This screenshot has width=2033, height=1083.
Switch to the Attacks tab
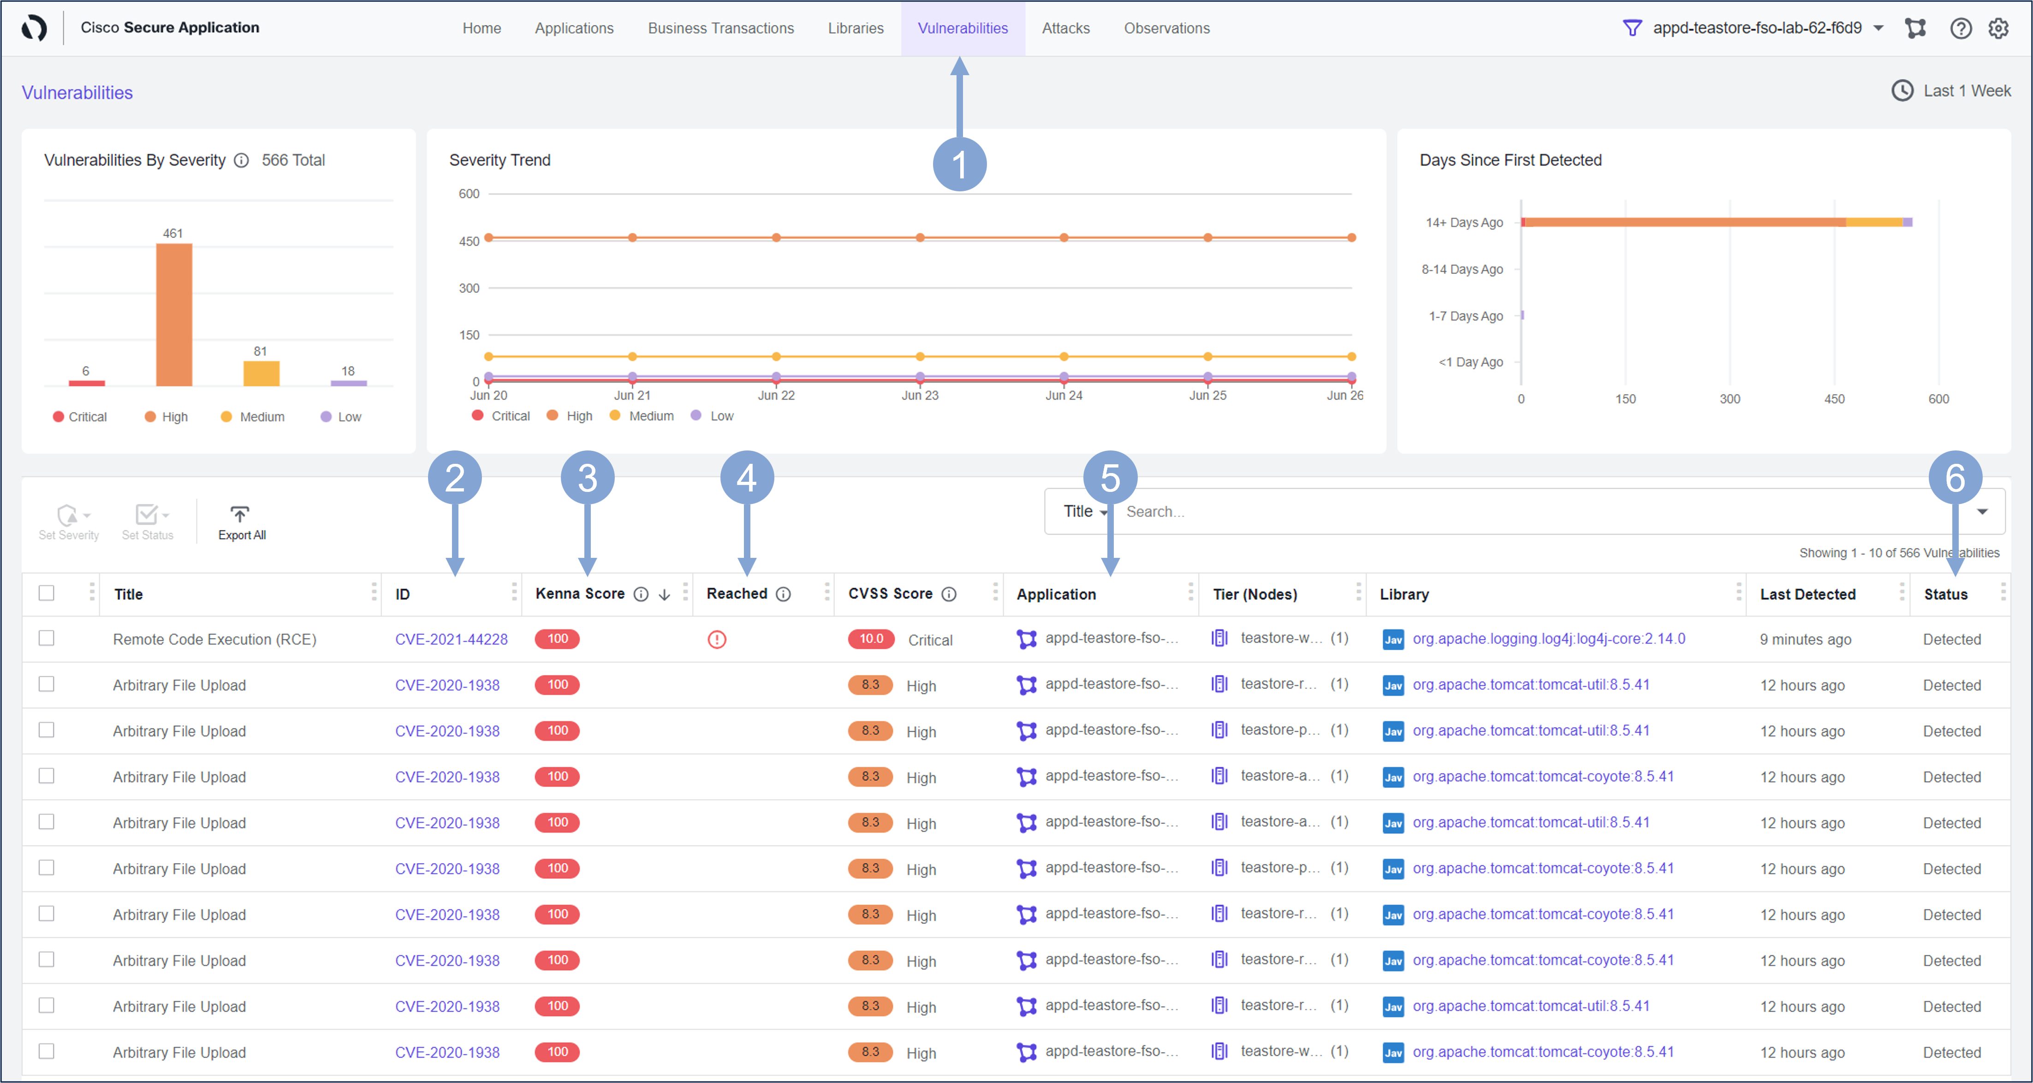click(x=1064, y=29)
